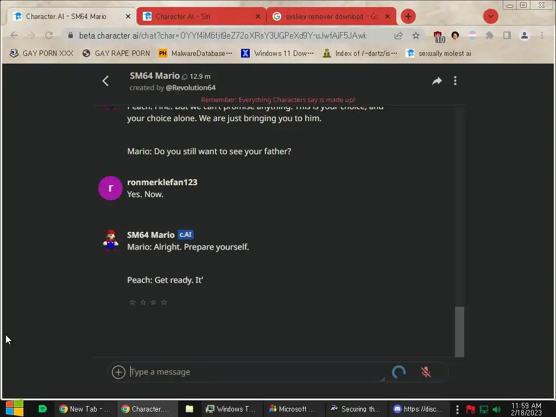Switch to Windows T... taskbar window
The width and height of the screenshot is (556, 417).
click(x=231, y=409)
